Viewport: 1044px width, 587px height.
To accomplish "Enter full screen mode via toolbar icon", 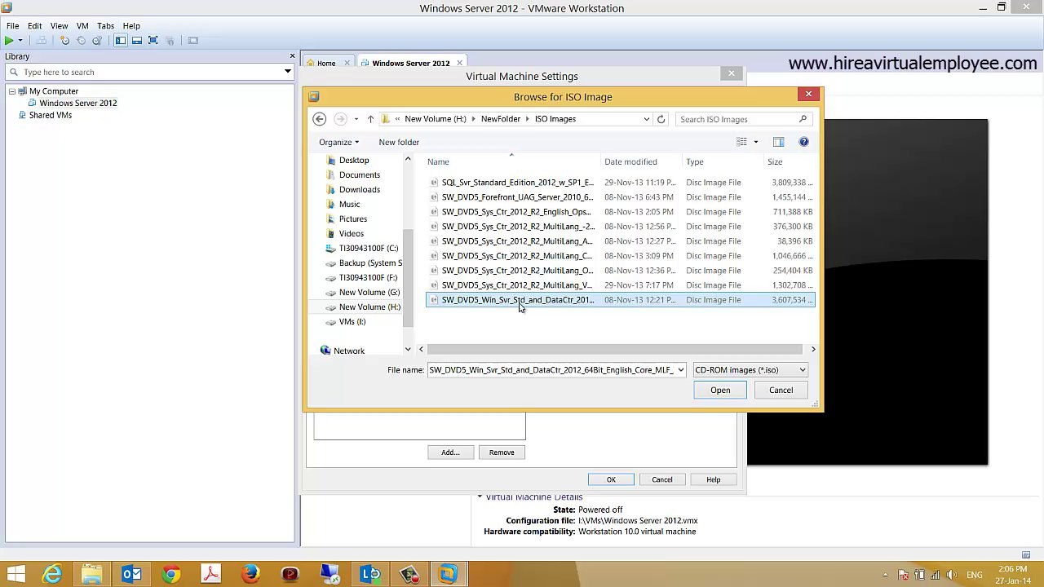I will (153, 41).
